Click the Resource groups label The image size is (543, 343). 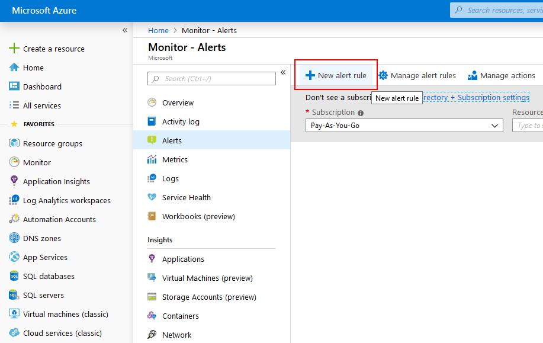click(53, 143)
